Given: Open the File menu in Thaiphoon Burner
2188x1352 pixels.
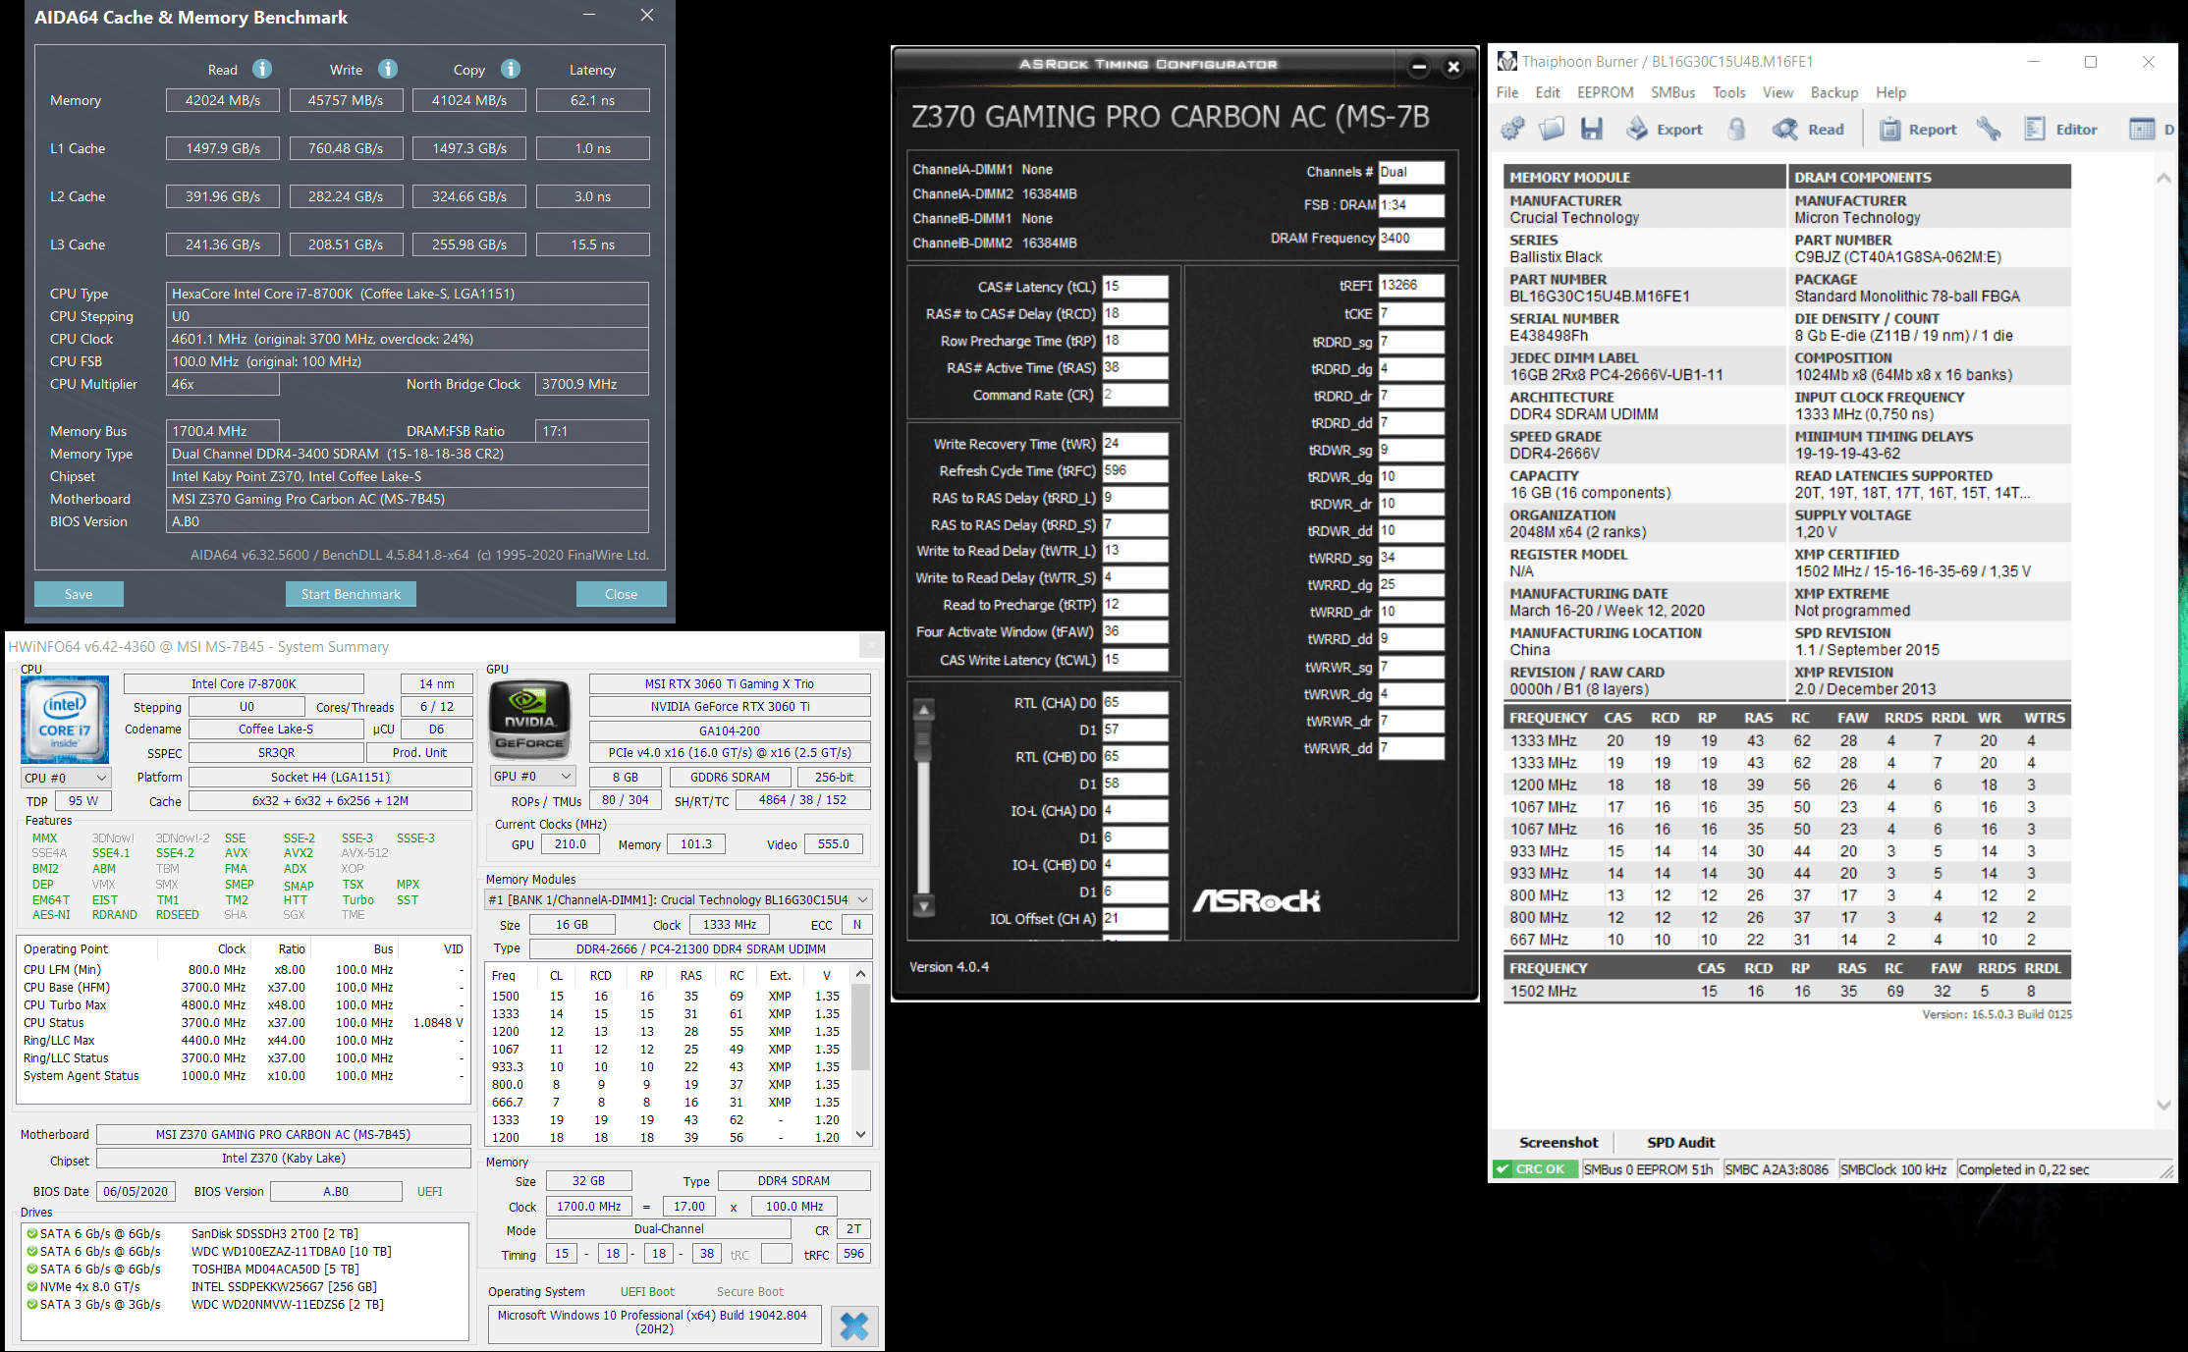Looking at the screenshot, I should (x=1507, y=92).
